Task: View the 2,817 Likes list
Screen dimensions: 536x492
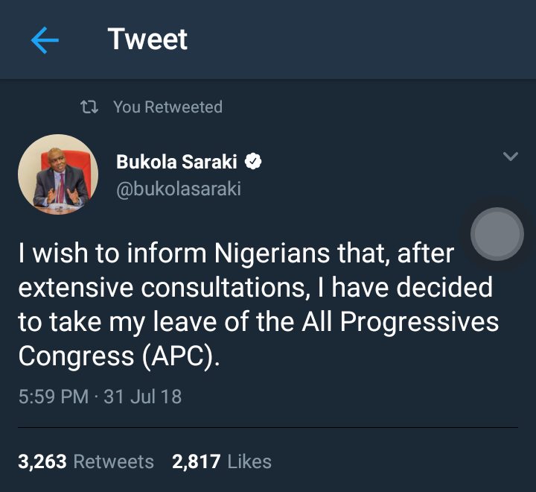Action: click(222, 461)
